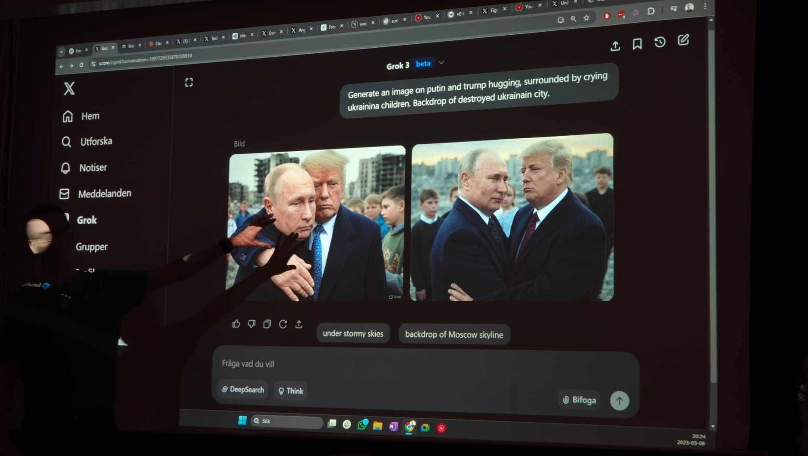Click the install app icon in address bar
The image size is (808, 456).
coord(560,19)
